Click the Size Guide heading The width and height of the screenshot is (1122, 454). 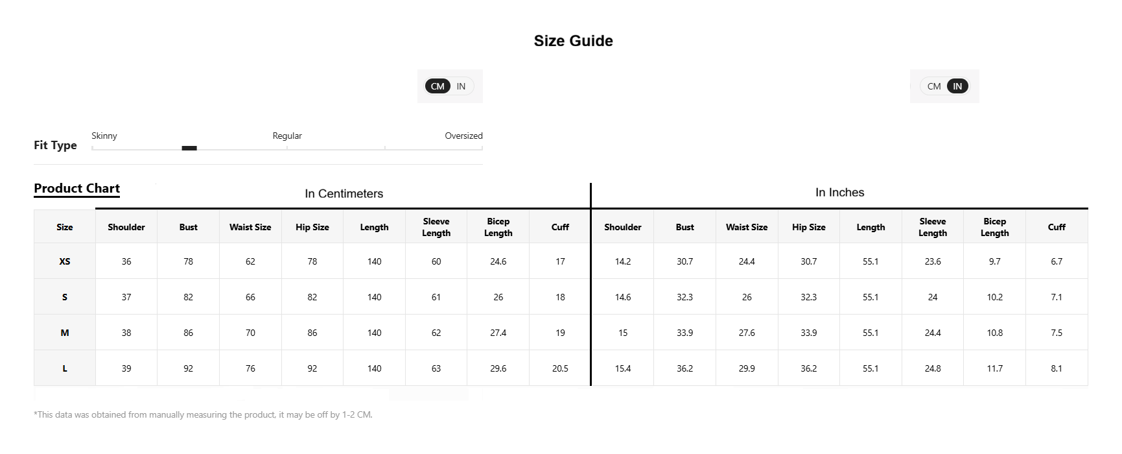[x=573, y=41]
